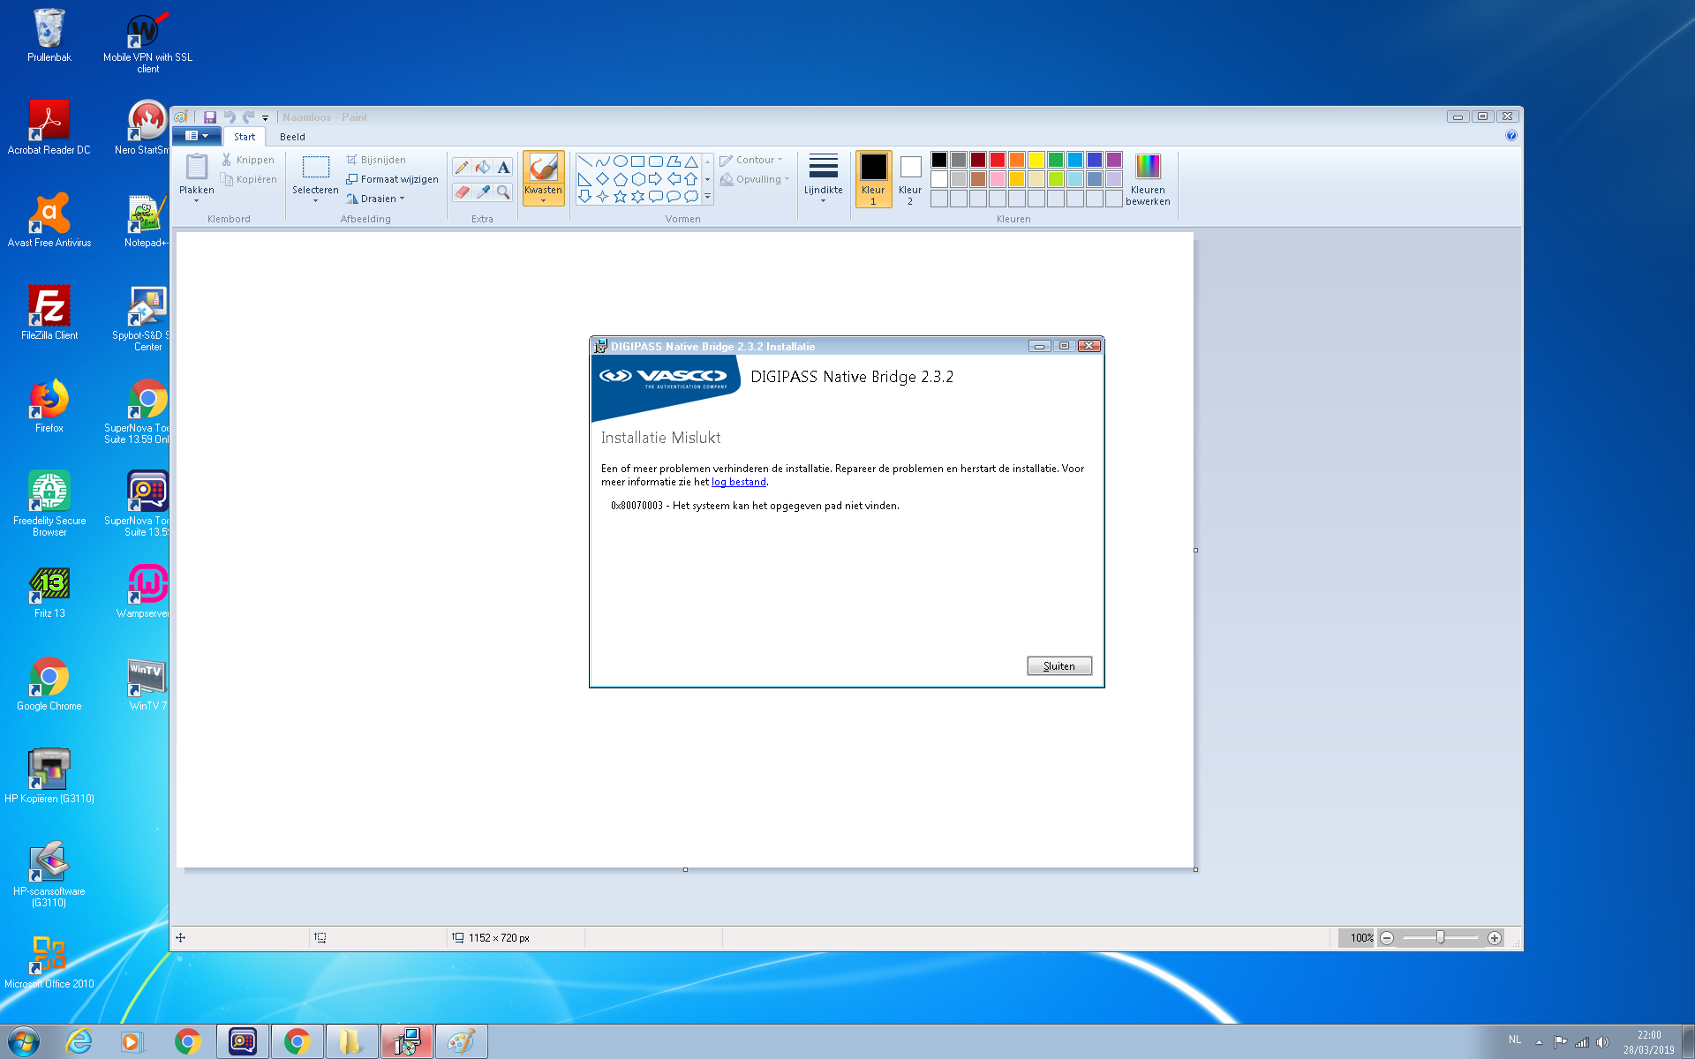
Task: Open the log bestand link
Action: coord(739,482)
